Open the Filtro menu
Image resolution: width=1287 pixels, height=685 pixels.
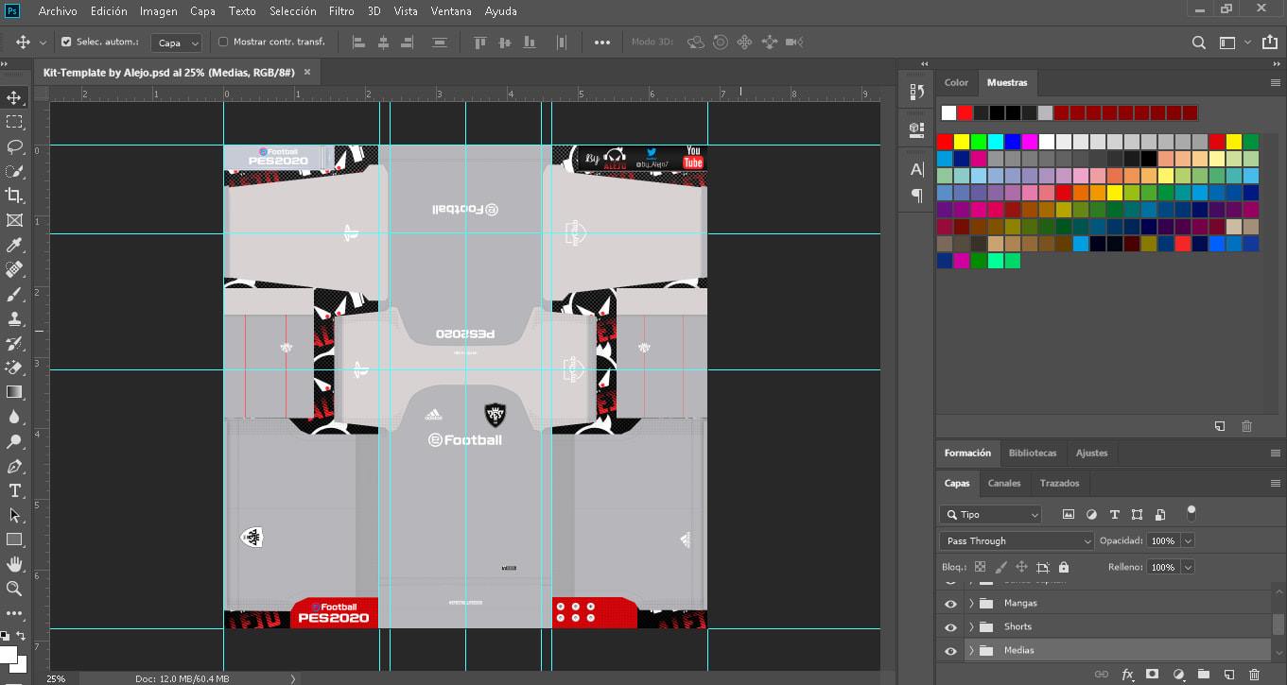tap(342, 11)
